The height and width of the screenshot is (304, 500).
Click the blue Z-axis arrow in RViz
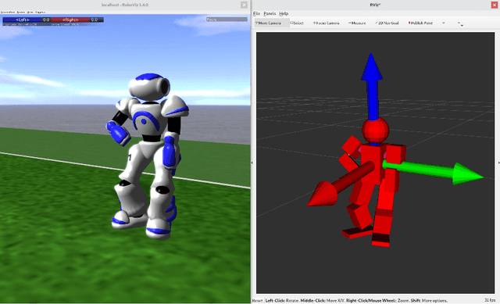point(372,86)
